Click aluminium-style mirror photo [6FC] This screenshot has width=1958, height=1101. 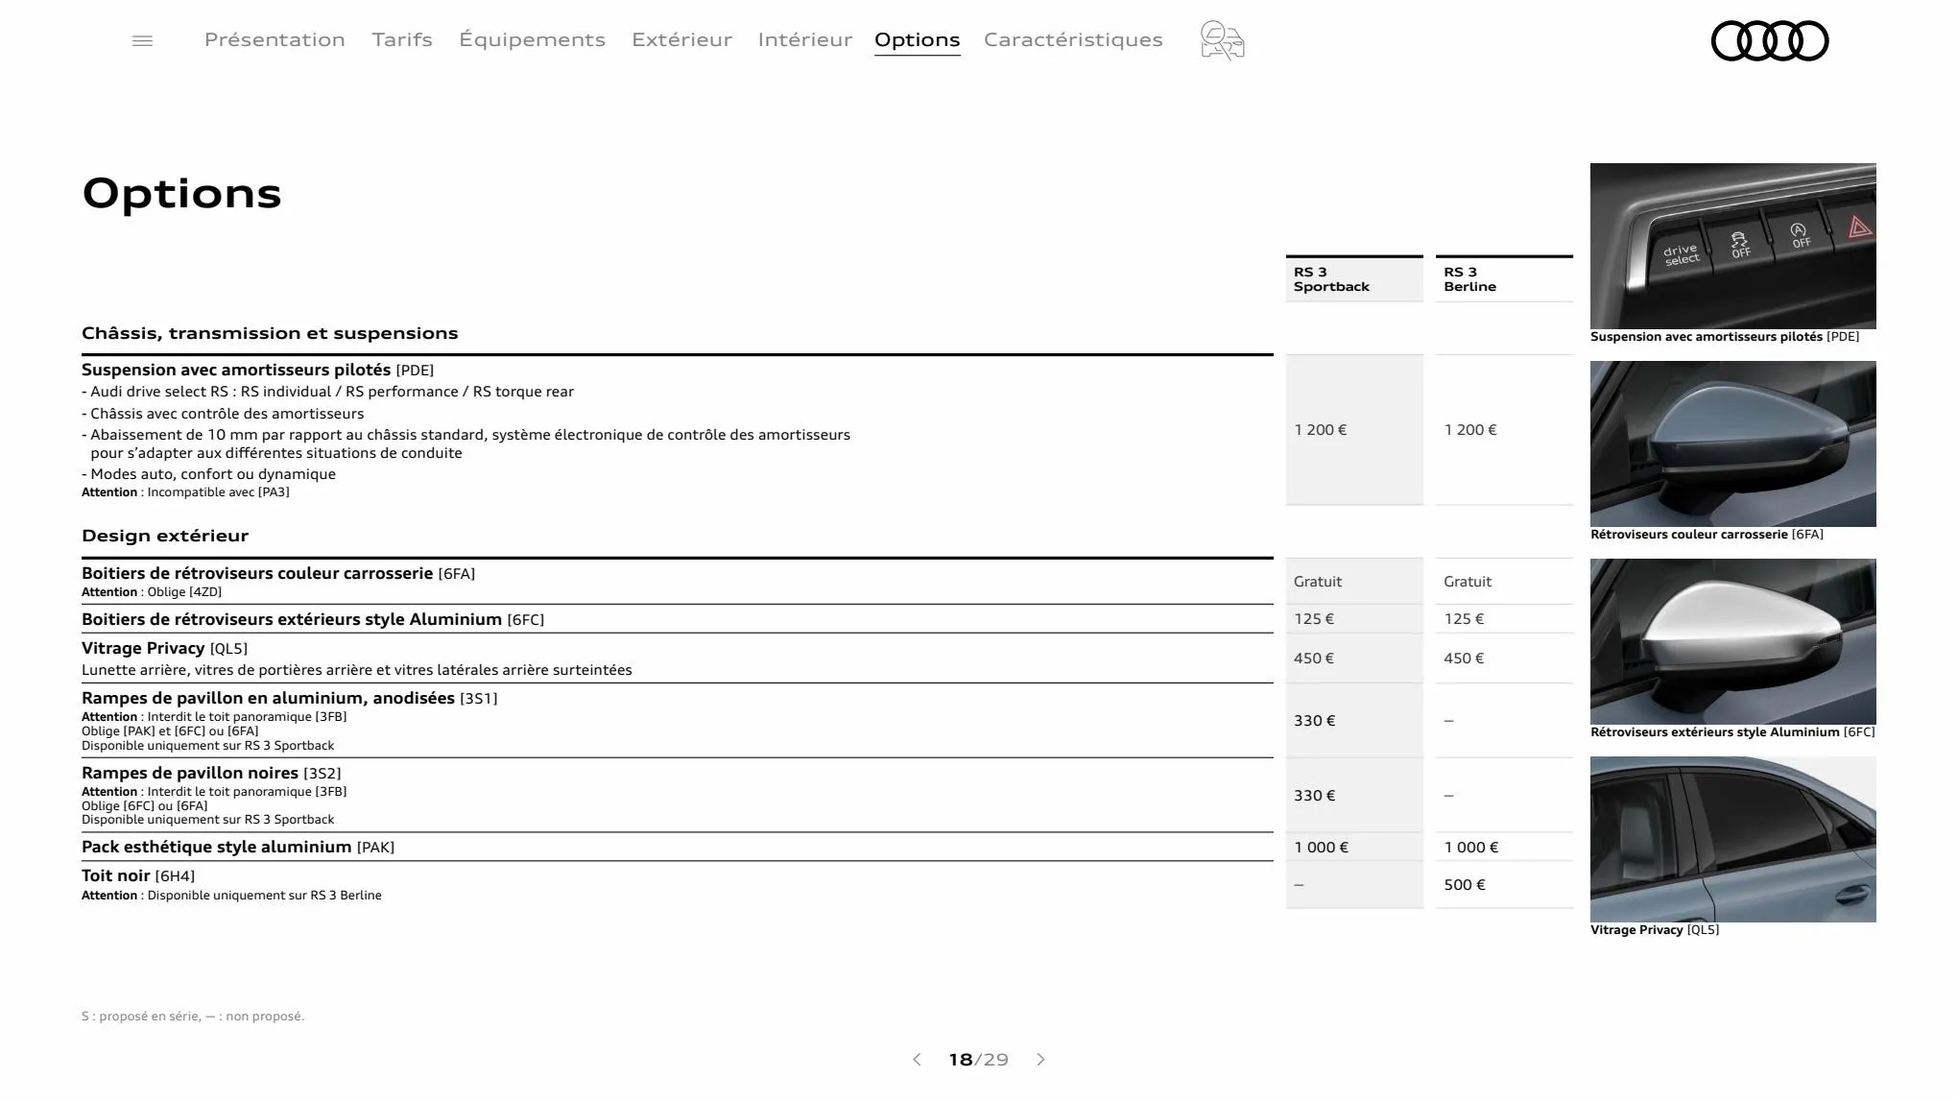coord(1732,641)
